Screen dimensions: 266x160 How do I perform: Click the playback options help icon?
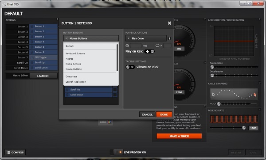click(169, 38)
